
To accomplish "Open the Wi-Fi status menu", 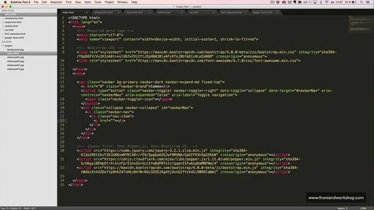I will click(327, 2).
